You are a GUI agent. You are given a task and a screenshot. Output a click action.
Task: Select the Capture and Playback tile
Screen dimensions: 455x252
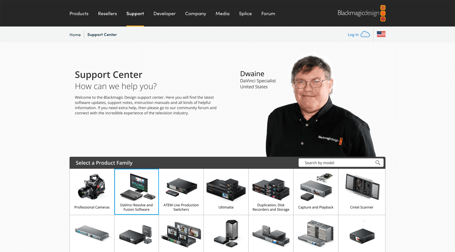[316, 192]
